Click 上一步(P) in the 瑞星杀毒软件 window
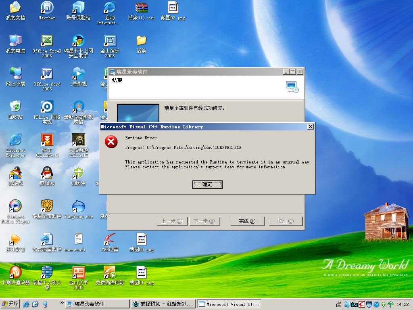The image size is (413, 310). pyautogui.click(x=172, y=221)
